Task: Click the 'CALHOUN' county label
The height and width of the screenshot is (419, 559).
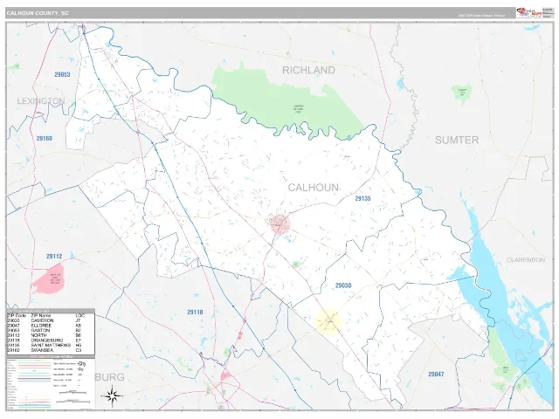Action: point(313,188)
